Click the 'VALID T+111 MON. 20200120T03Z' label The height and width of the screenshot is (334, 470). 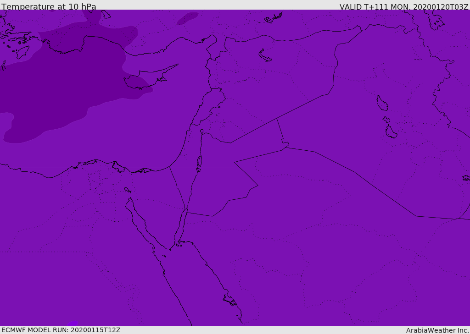click(404, 6)
